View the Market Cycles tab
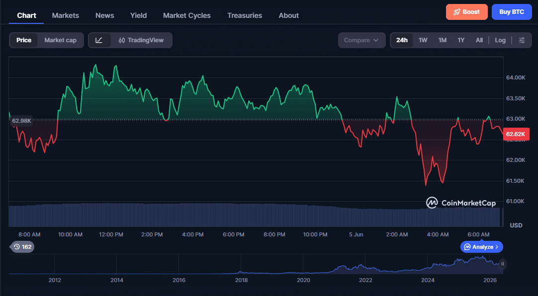This screenshot has width=538, height=296. 187,15
